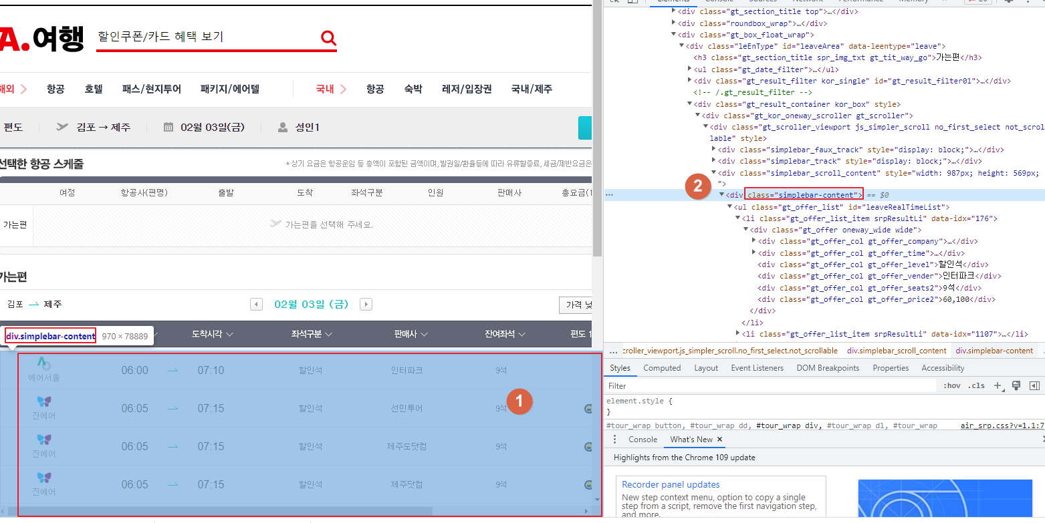1045x523 pixels.
Task: Open Event Listeners tab
Action: (x=757, y=368)
